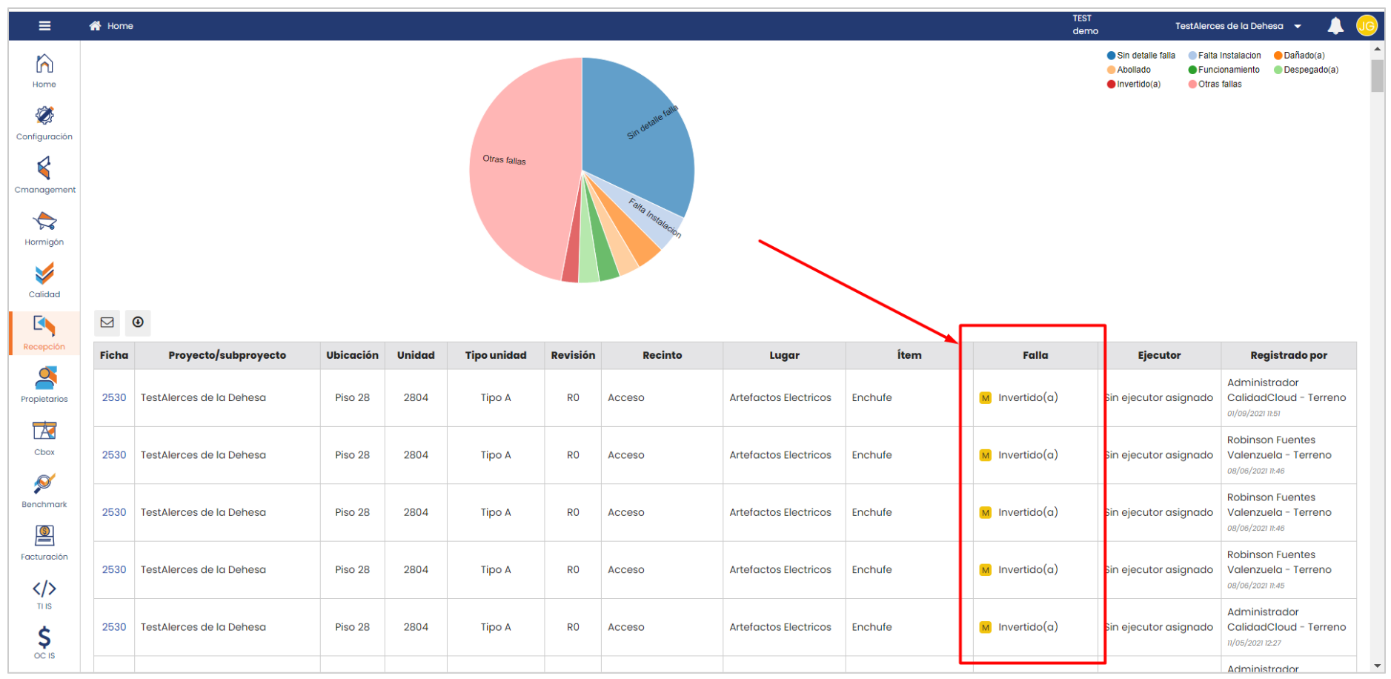Sort by the Proyecto/subproyecto column header

[x=227, y=355]
